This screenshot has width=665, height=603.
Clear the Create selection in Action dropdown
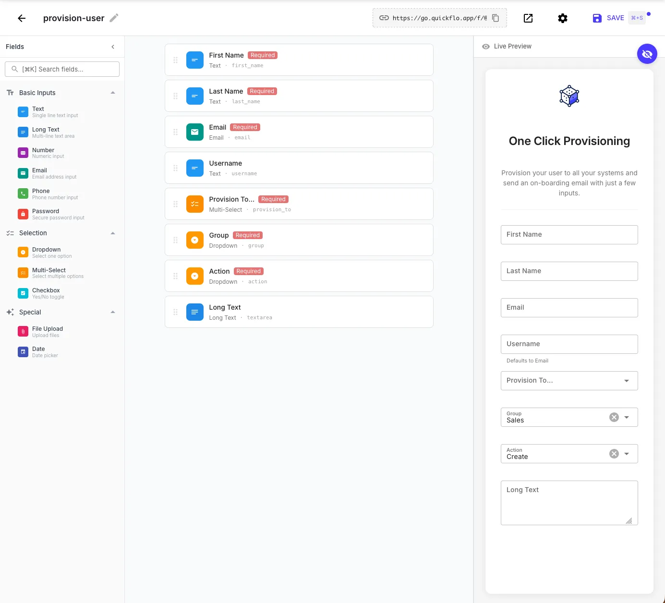(x=614, y=453)
